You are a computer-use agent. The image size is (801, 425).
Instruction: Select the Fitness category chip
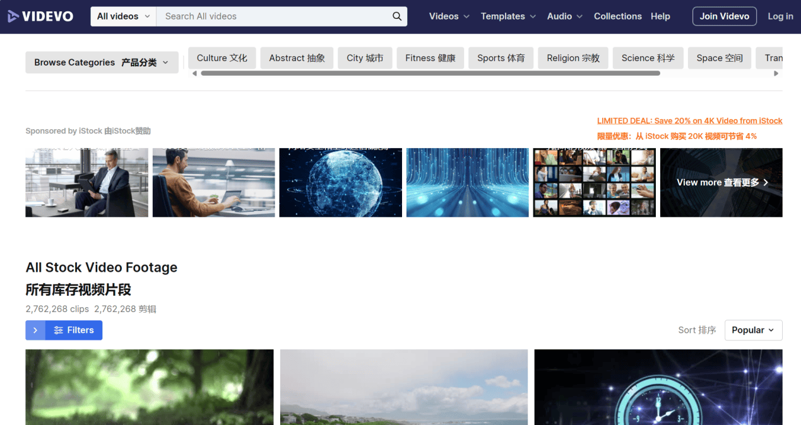(x=430, y=58)
